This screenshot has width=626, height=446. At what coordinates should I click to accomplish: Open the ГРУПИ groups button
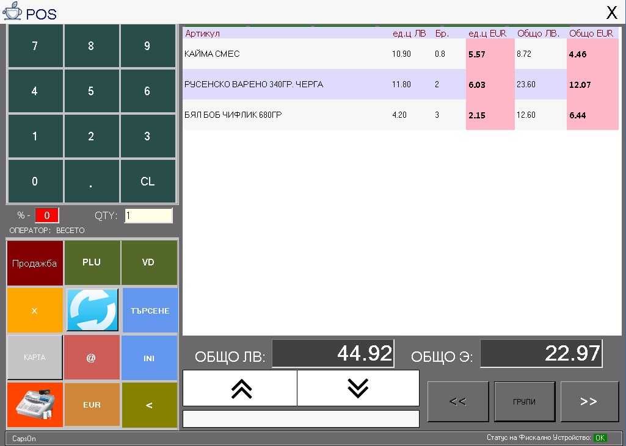[x=525, y=401]
